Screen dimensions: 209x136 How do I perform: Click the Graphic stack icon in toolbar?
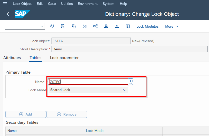[117, 26]
